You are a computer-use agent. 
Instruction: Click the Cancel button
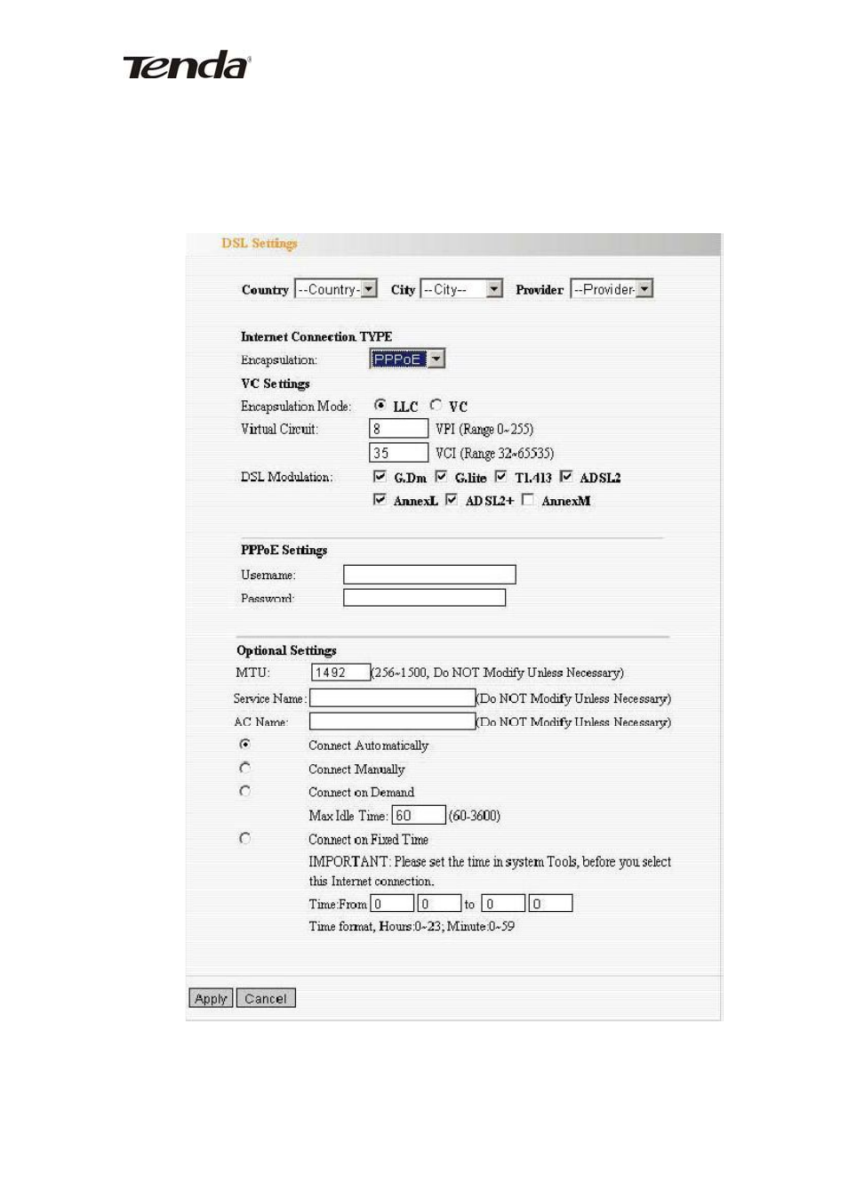click(x=266, y=998)
